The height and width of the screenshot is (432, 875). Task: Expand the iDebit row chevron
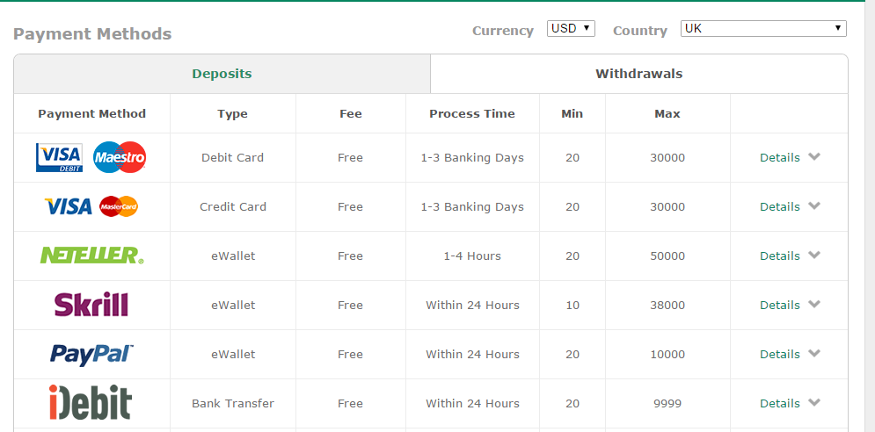(x=814, y=403)
